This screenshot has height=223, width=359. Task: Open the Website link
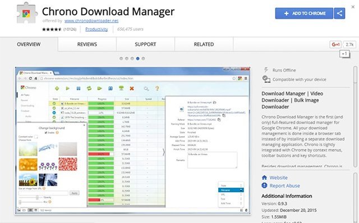(x=278, y=178)
